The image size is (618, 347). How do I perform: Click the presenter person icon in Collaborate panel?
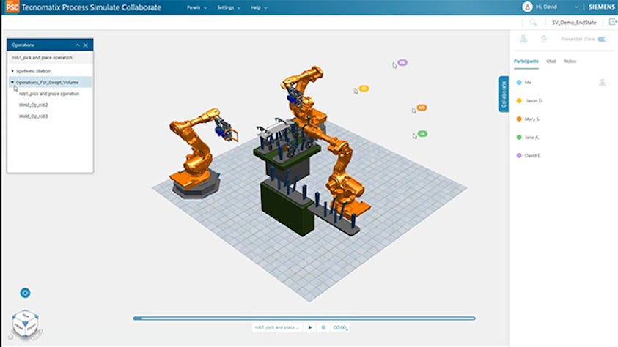523,39
